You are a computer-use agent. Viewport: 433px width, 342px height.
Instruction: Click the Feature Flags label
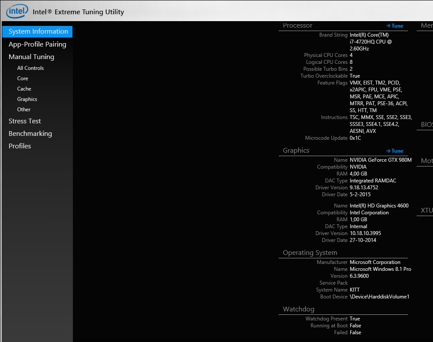[x=333, y=83]
